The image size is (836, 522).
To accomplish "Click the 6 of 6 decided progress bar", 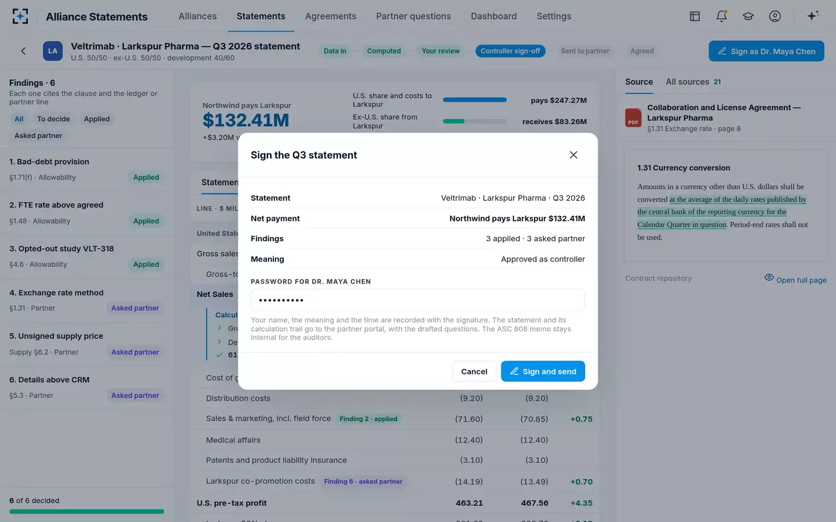I will [87, 512].
